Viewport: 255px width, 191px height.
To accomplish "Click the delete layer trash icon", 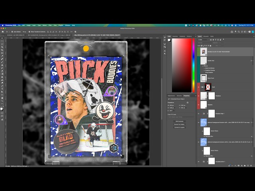I will (251, 166).
